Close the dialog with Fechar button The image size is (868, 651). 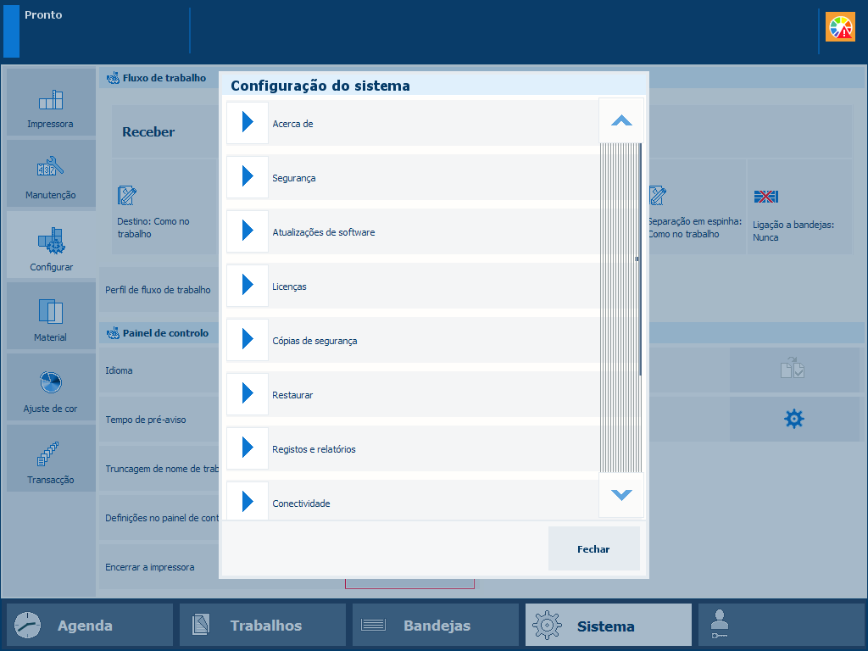point(594,548)
